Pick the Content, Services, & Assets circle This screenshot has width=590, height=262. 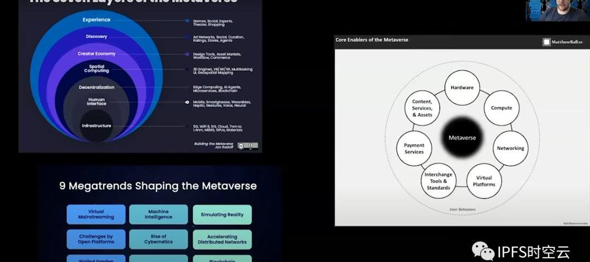click(x=422, y=108)
